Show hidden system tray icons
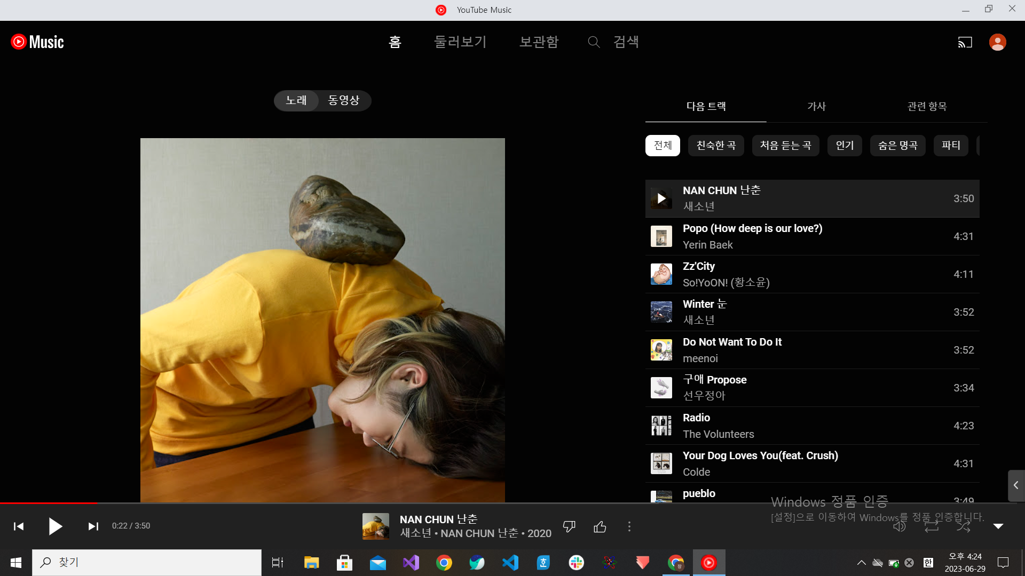 click(x=862, y=563)
